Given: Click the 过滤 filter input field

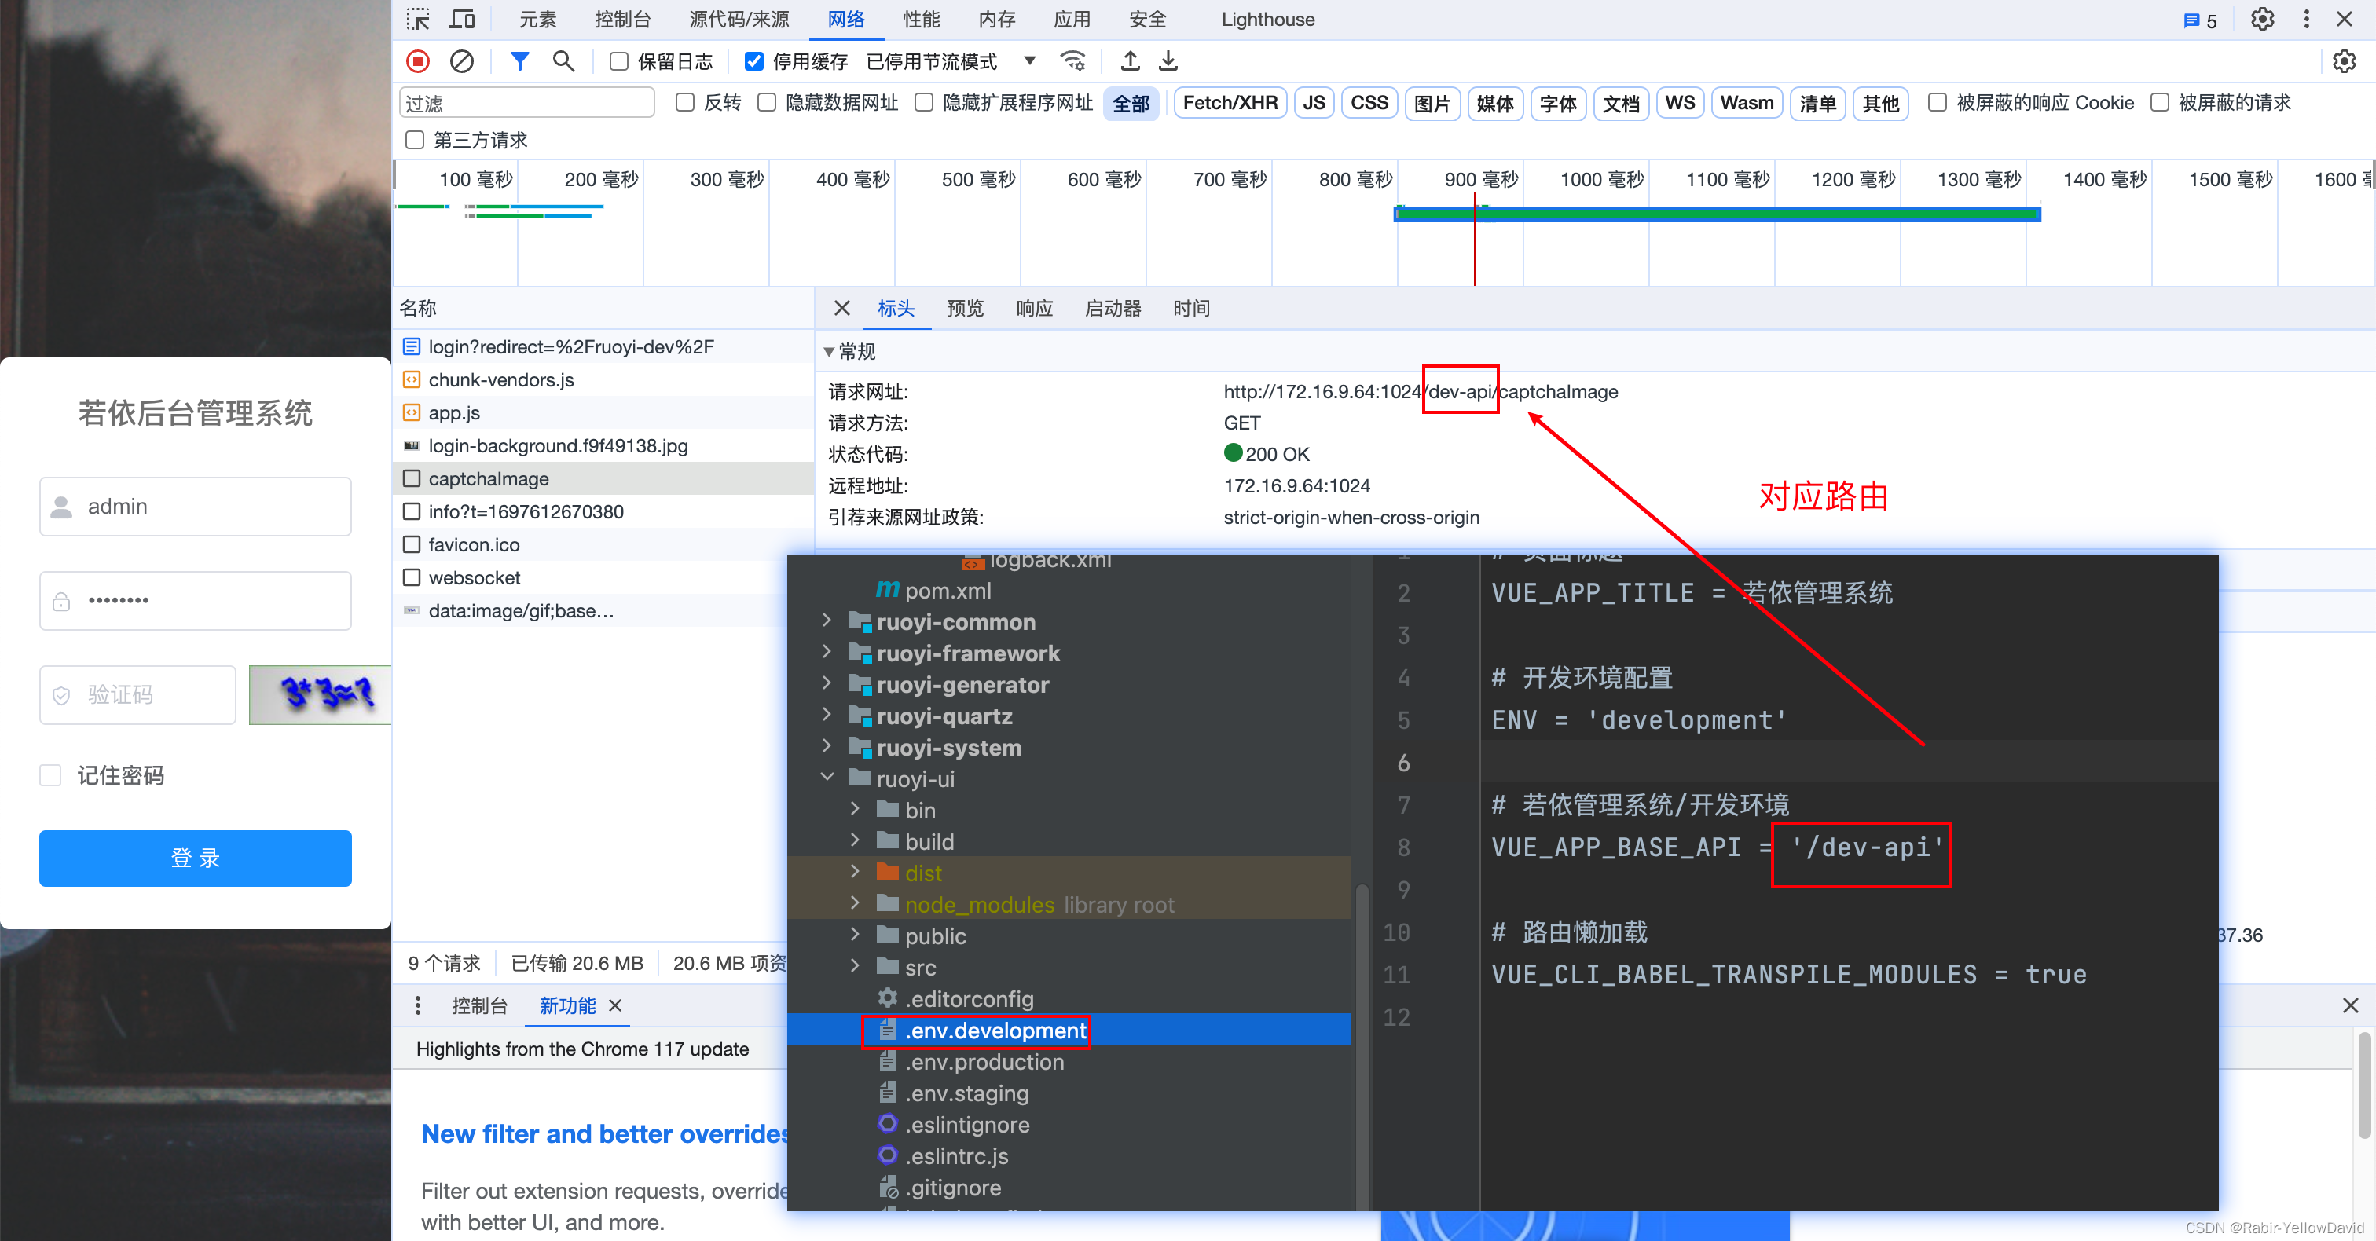Looking at the screenshot, I should click(x=526, y=102).
